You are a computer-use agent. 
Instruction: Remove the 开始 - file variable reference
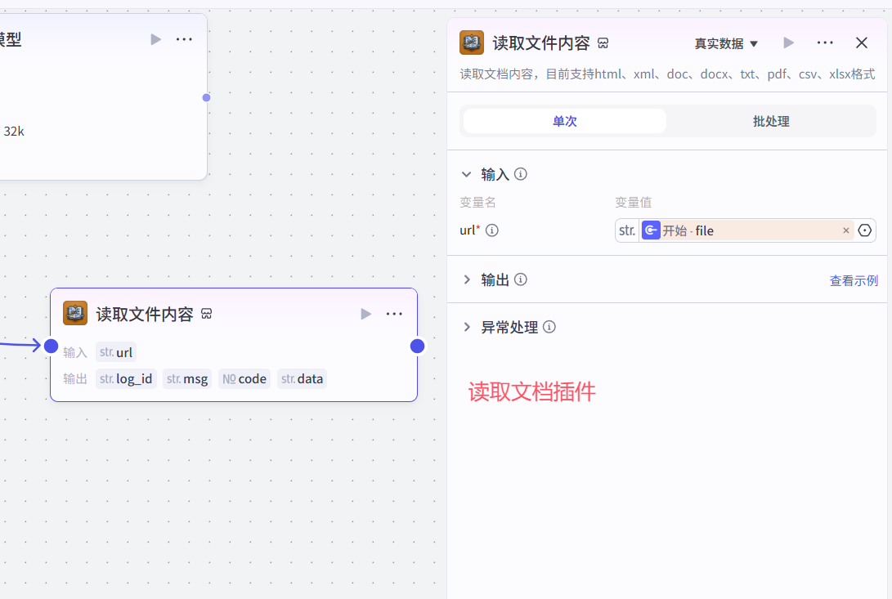[x=846, y=230]
